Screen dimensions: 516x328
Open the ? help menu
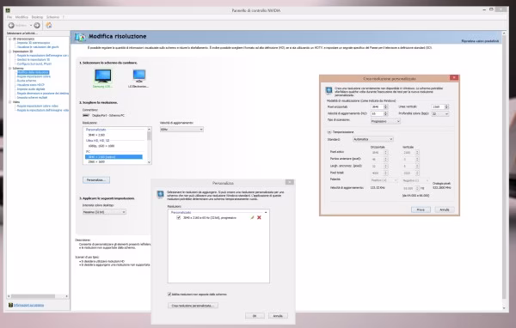[64, 17]
